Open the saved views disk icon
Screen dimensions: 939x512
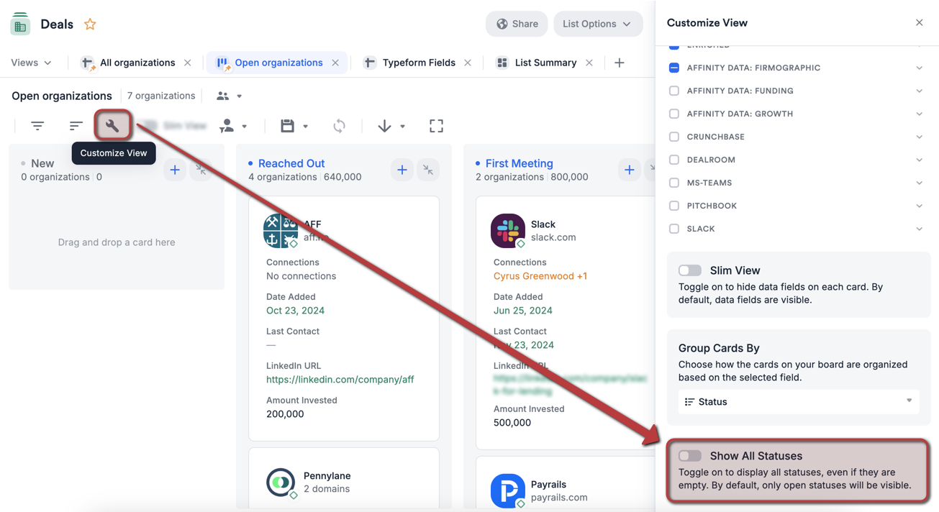(x=288, y=125)
